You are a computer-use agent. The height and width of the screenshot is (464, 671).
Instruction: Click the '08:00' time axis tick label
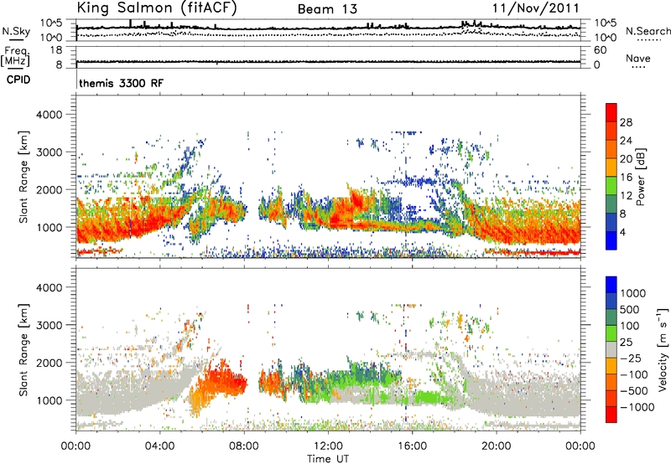tap(244, 446)
